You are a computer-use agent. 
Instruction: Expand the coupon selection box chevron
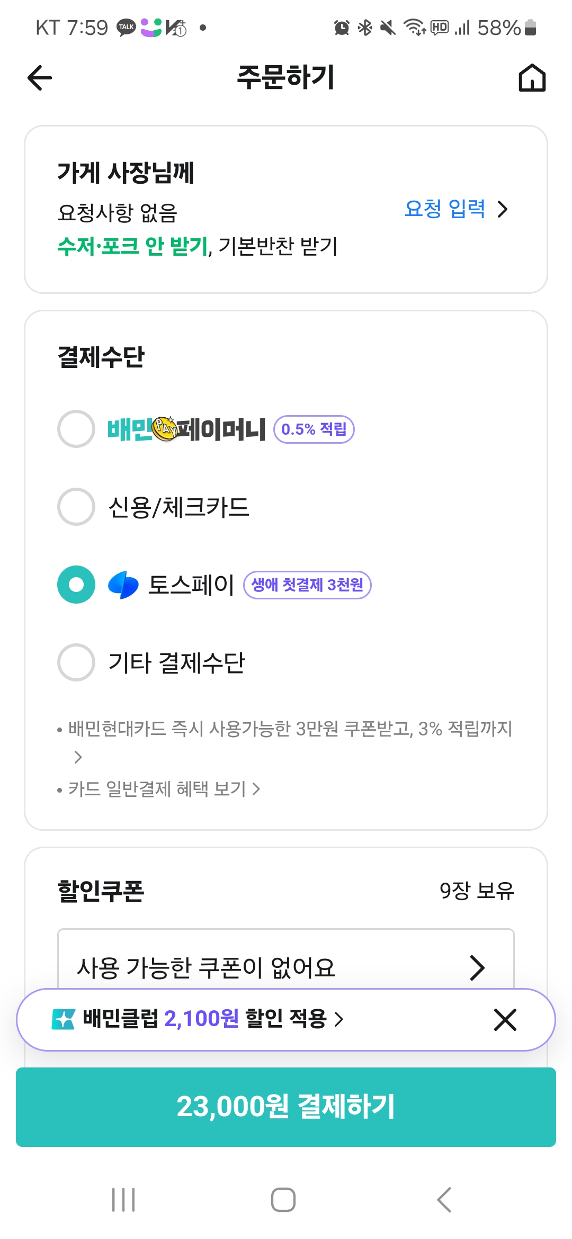(477, 968)
